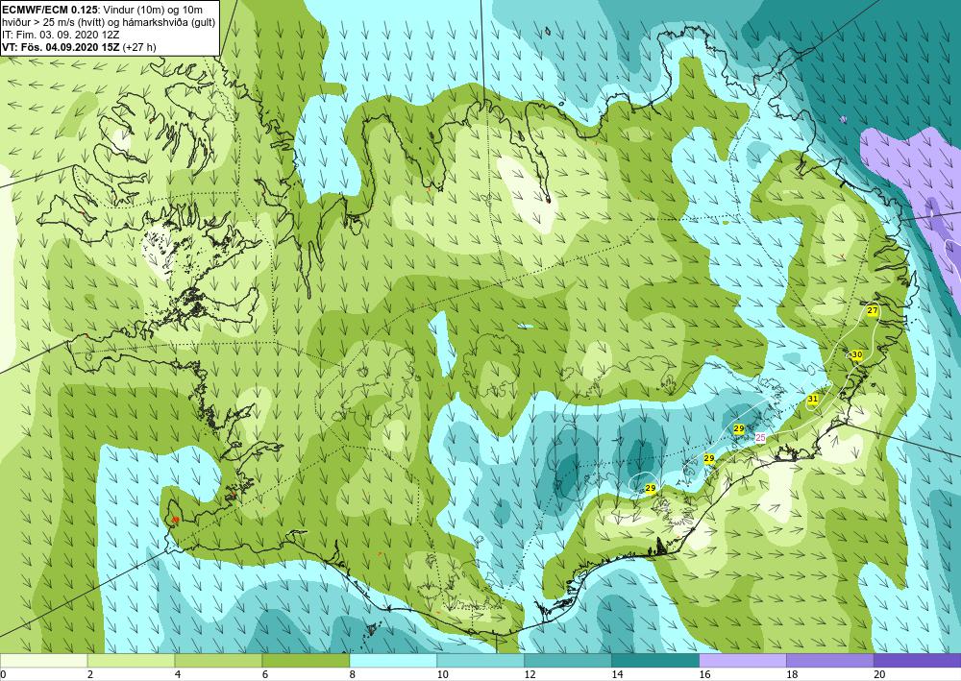The height and width of the screenshot is (681, 961).
Task: Click the 29 gust label beside pink 25
Action: [x=738, y=428]
